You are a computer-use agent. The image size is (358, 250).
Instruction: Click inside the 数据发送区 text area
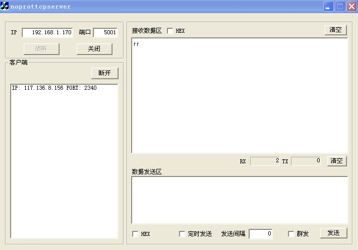pyautogui.click(x=240, y=200)
